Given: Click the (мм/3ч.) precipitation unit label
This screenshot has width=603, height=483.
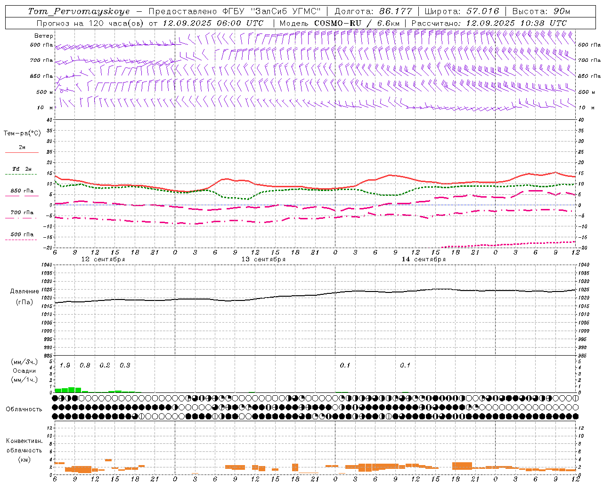Looking at the screenshot, I should [x=24, y=362].
